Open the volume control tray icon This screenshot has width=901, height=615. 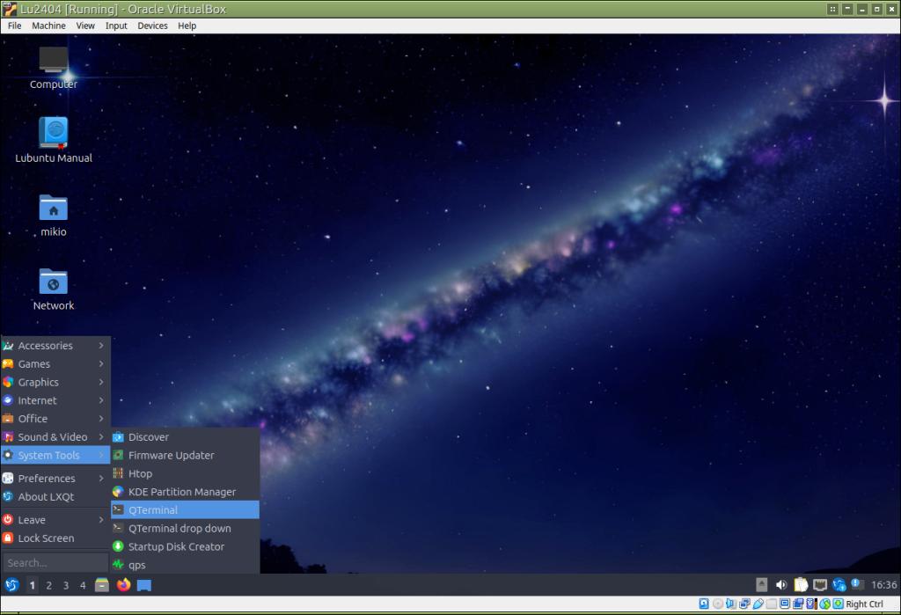(x=780, y=585)
